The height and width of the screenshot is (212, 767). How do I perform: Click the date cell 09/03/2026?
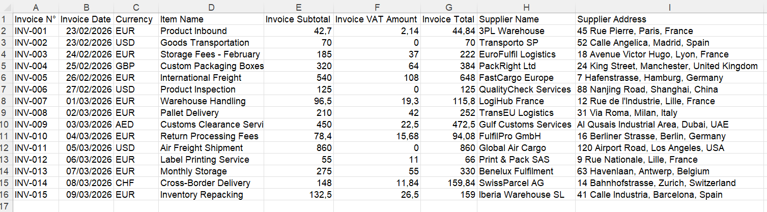86,195
